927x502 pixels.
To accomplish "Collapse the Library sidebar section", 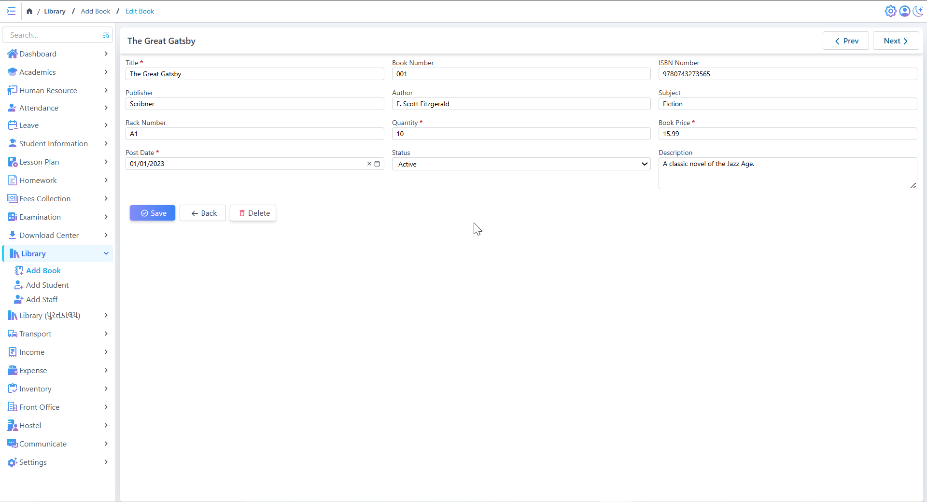I will [106, 253].
